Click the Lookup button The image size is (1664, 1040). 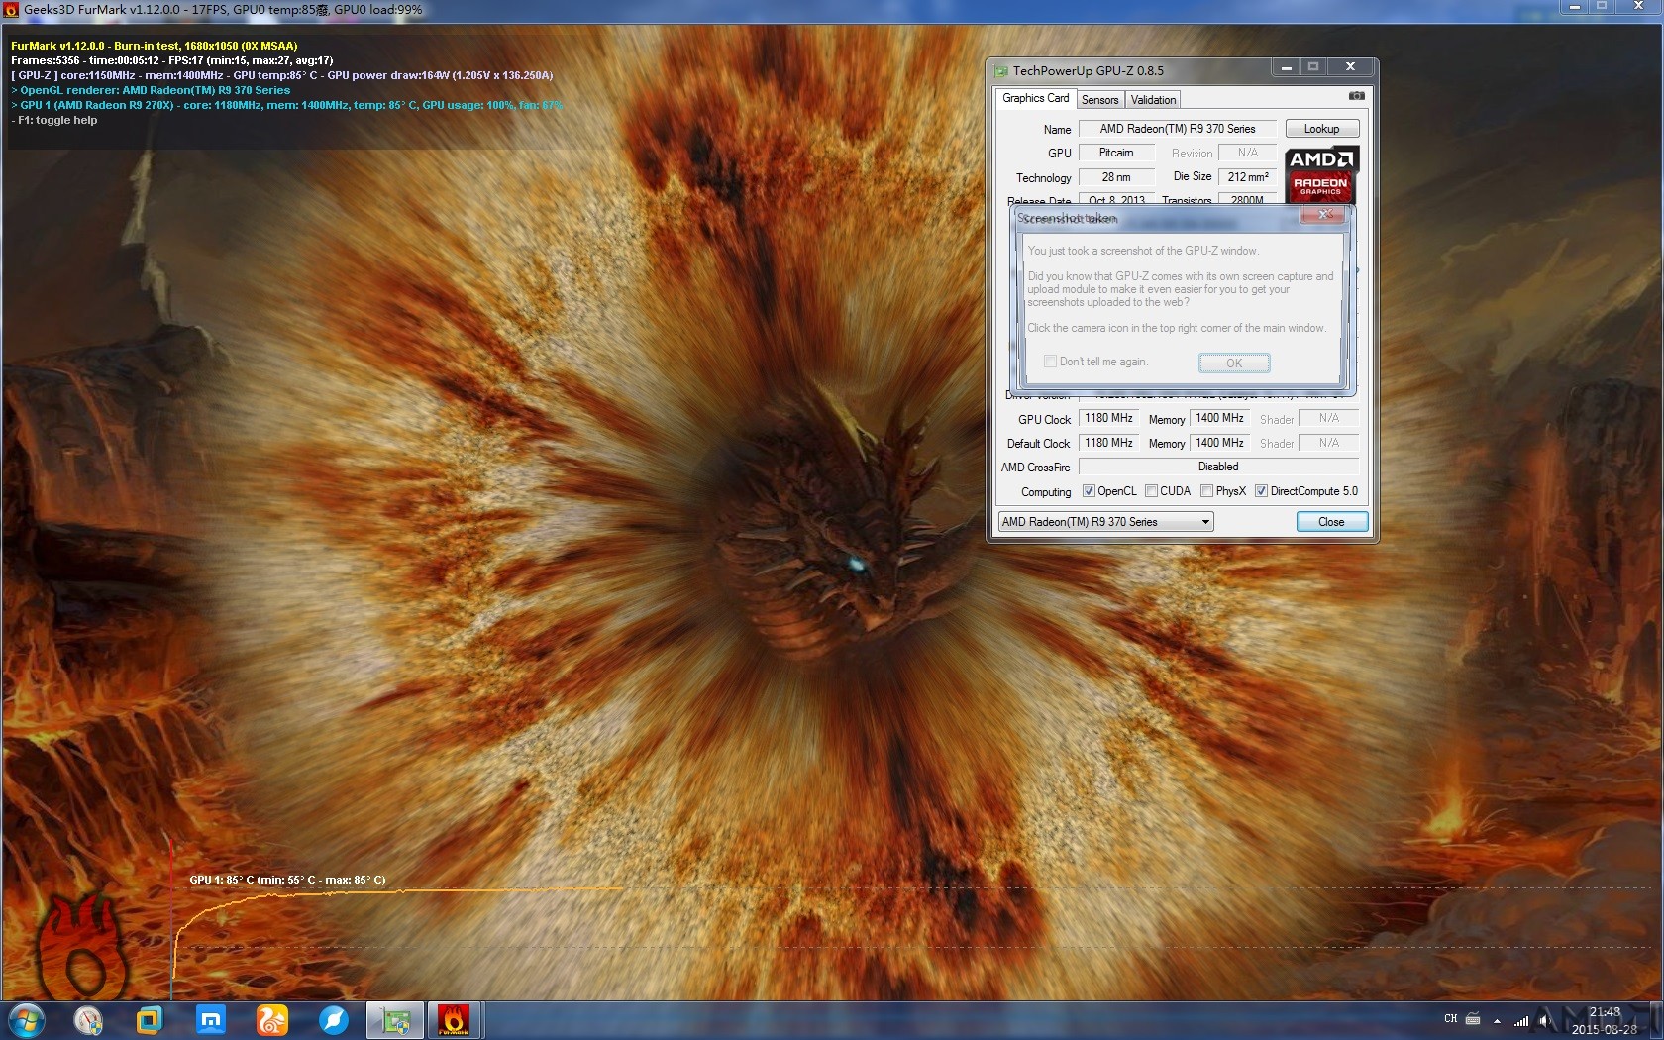click(1321, 129)
